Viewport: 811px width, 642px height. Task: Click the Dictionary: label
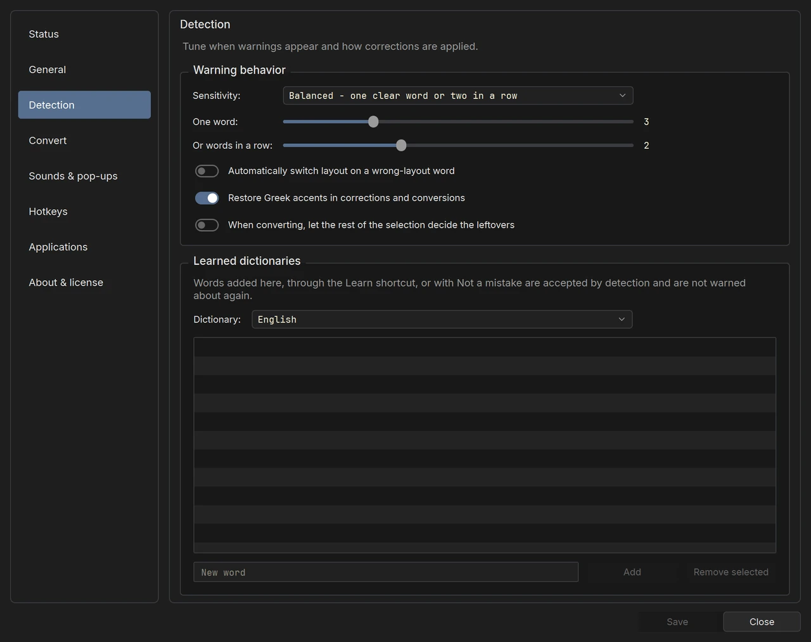[x=217, y=319]
